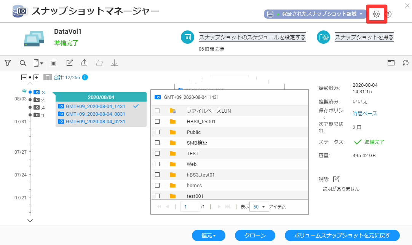The image size is (412, 245).
Task: Check the TEST folder checkbox
Action: (157, 153)
